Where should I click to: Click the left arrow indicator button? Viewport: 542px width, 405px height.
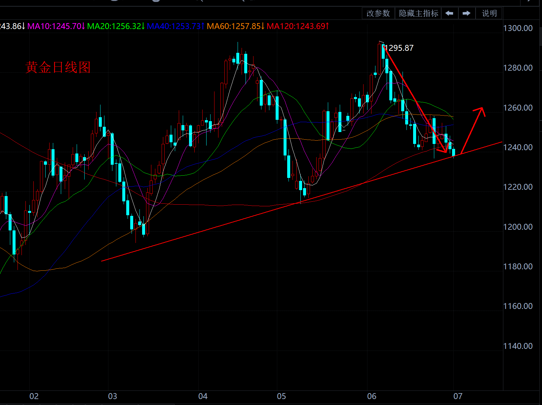coord(449,13)
